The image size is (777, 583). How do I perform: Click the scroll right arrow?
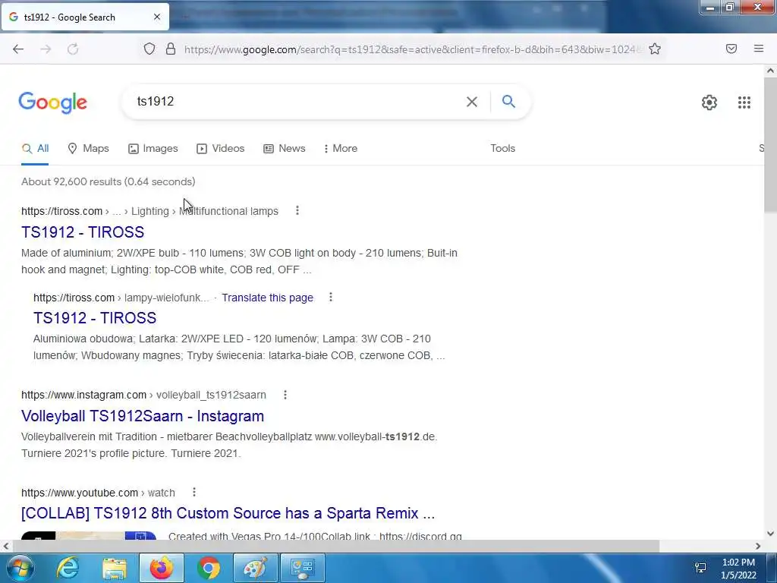tap(758, 546)
